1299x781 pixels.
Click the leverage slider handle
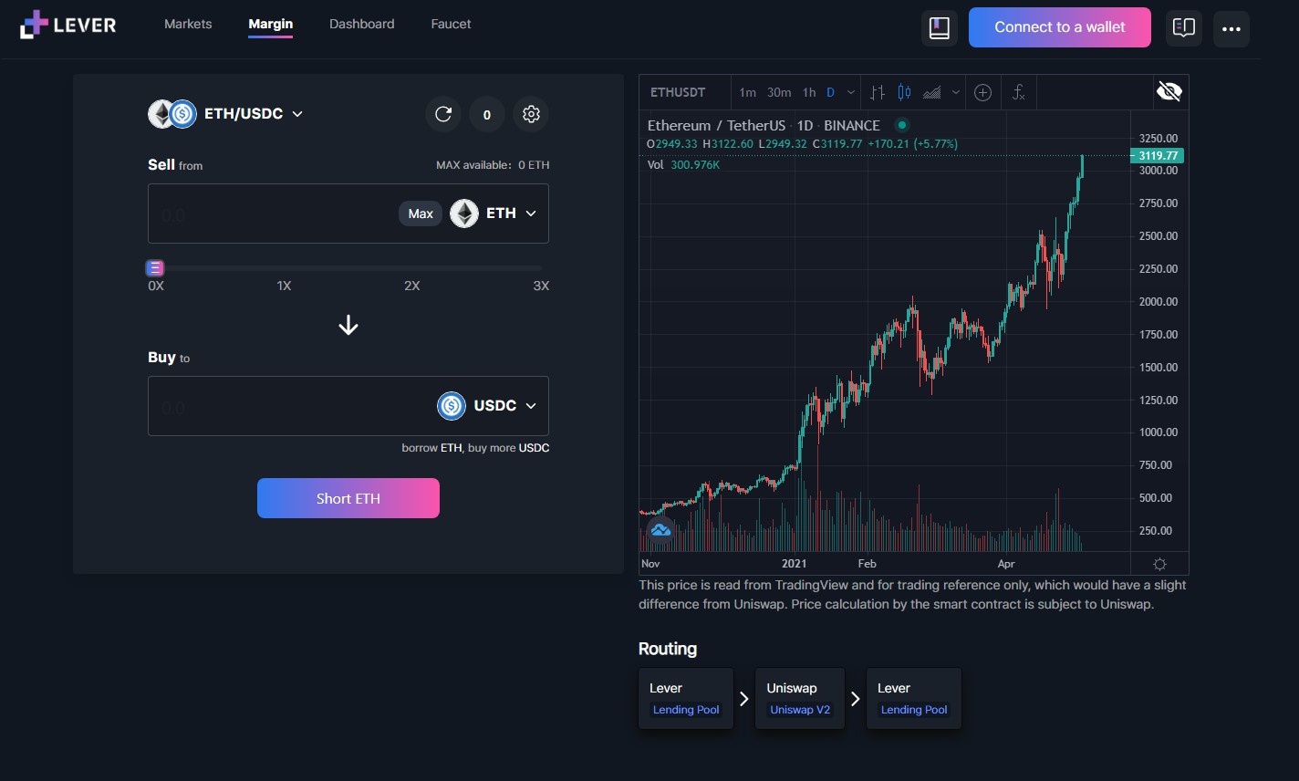(155, 268)
